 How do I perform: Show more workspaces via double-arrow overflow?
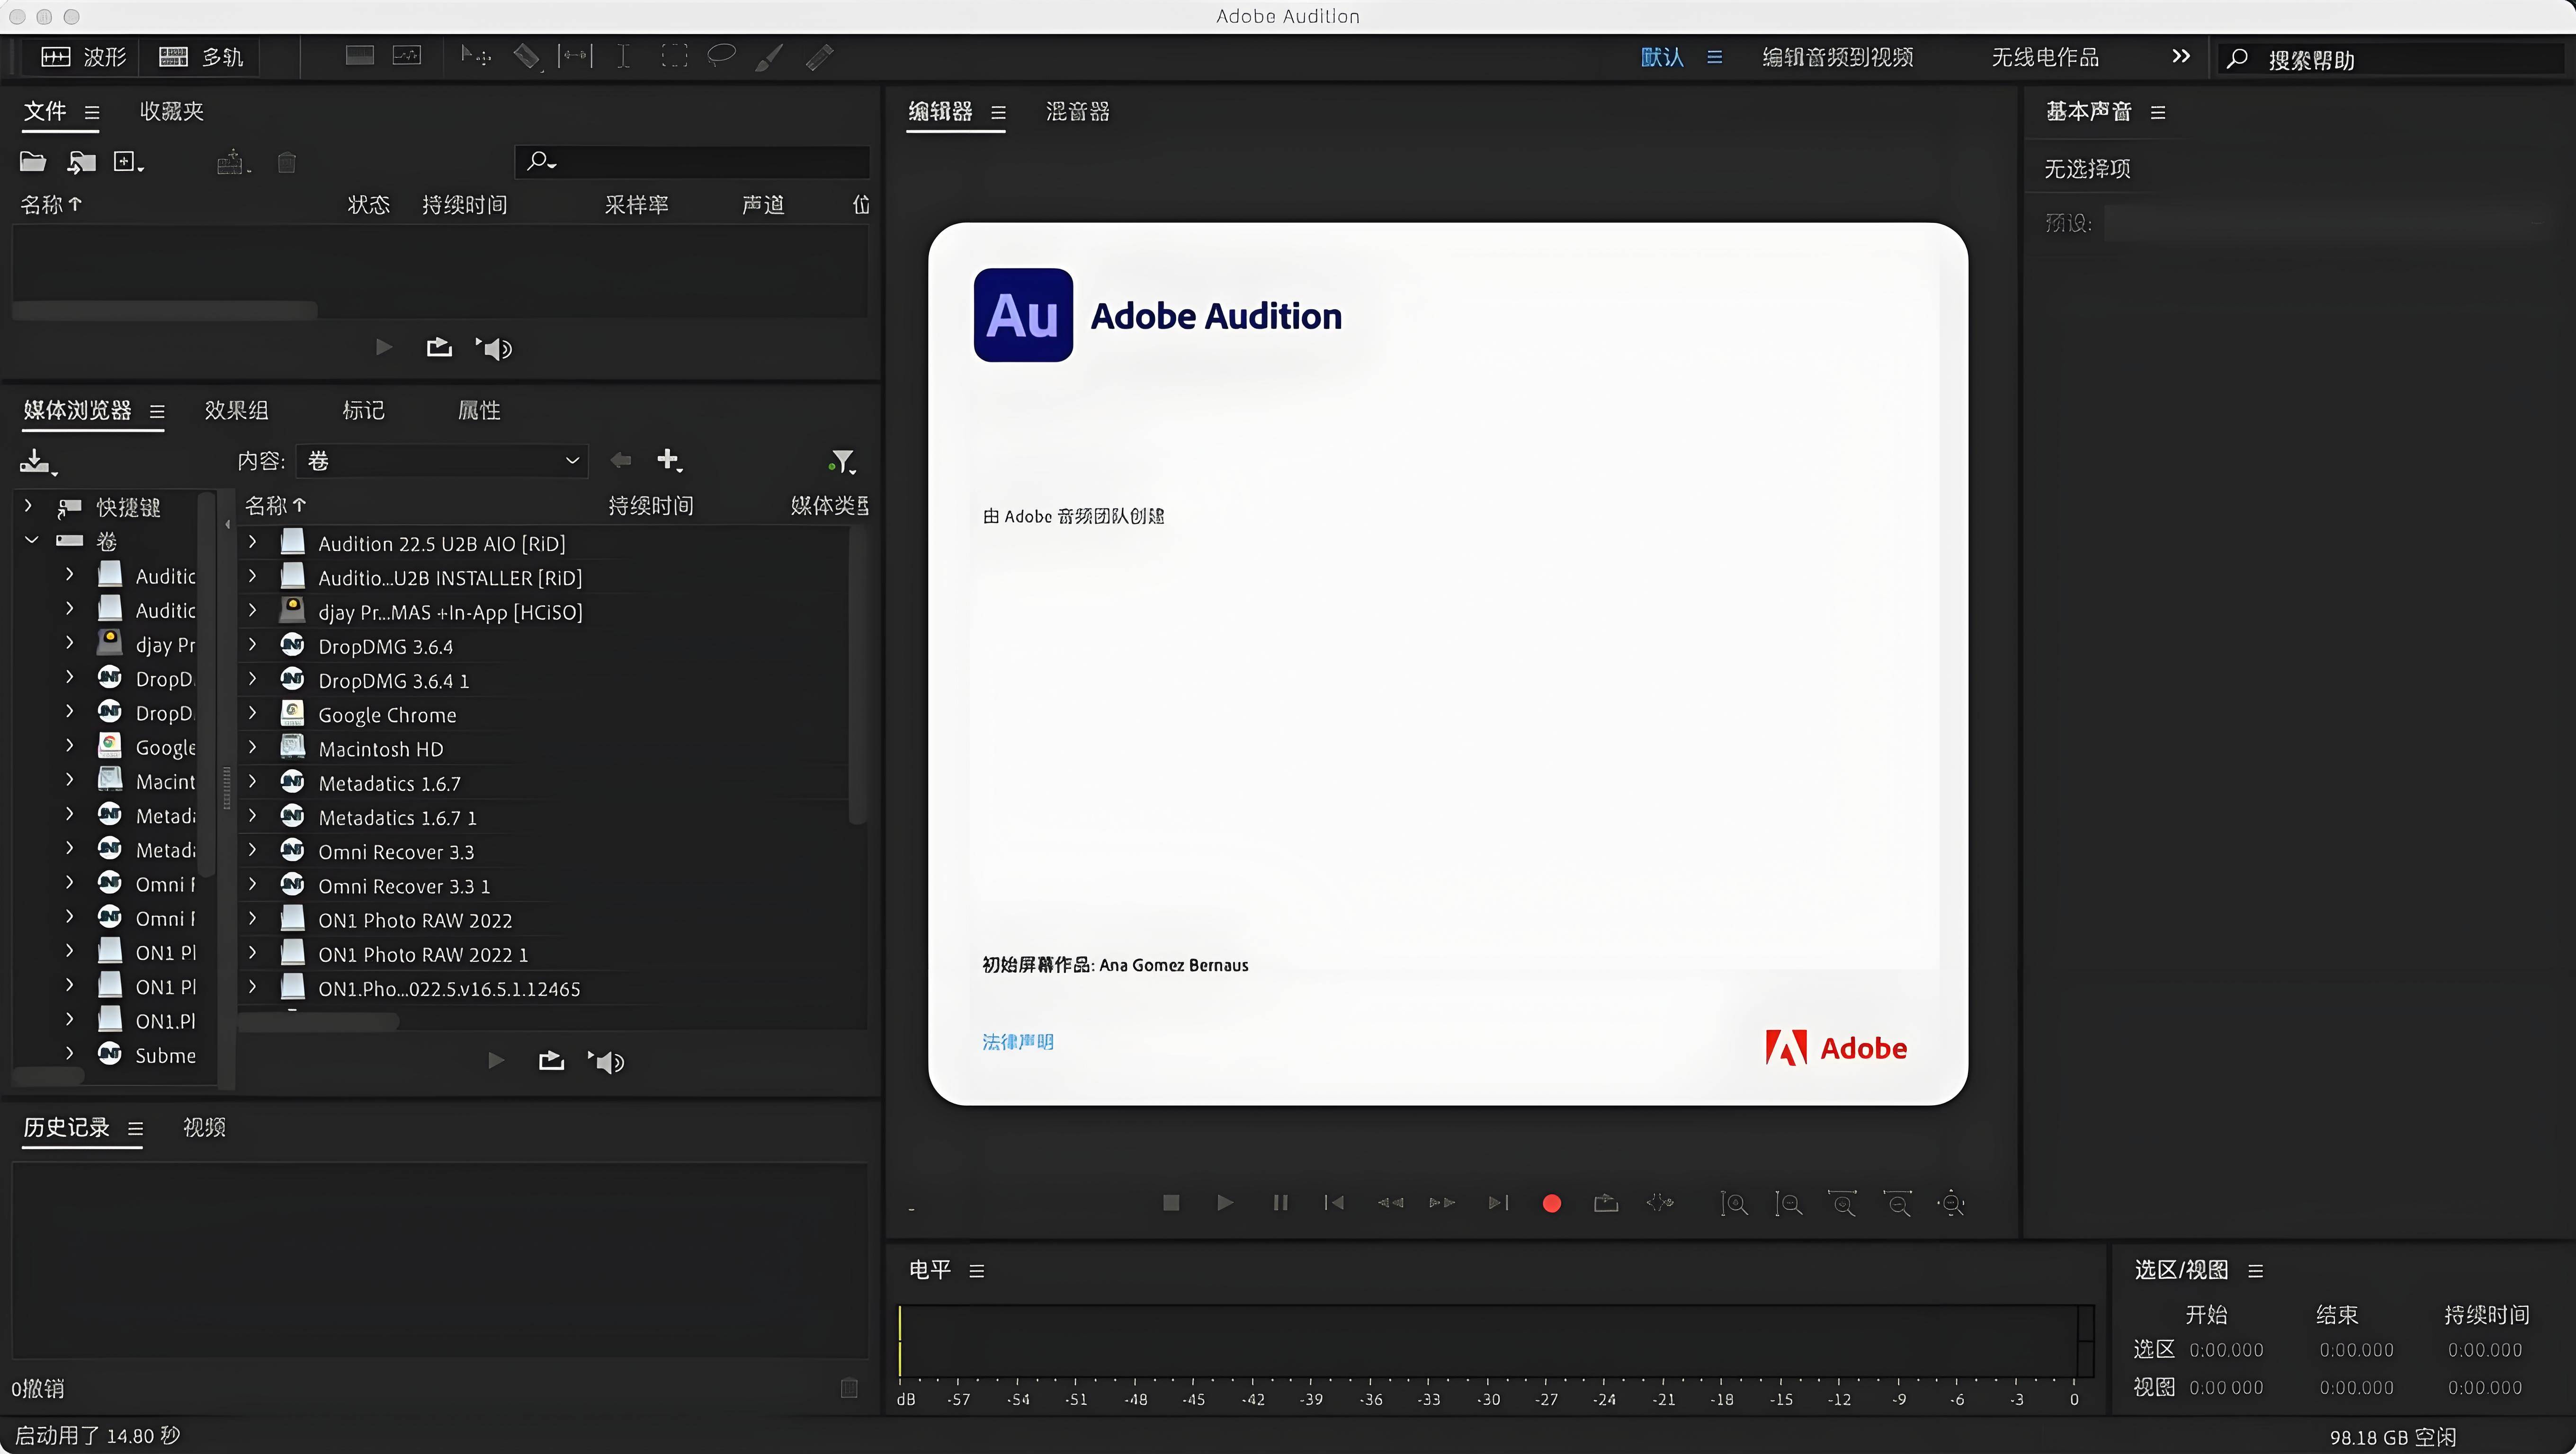2181,56
